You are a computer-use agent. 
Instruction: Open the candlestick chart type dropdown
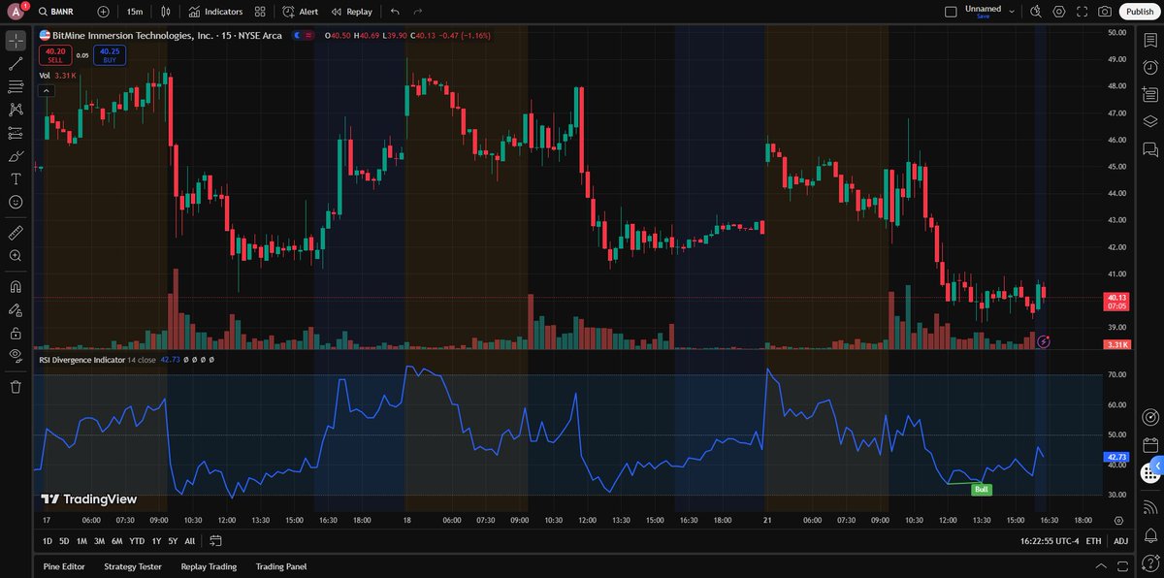tap(167, 12)
